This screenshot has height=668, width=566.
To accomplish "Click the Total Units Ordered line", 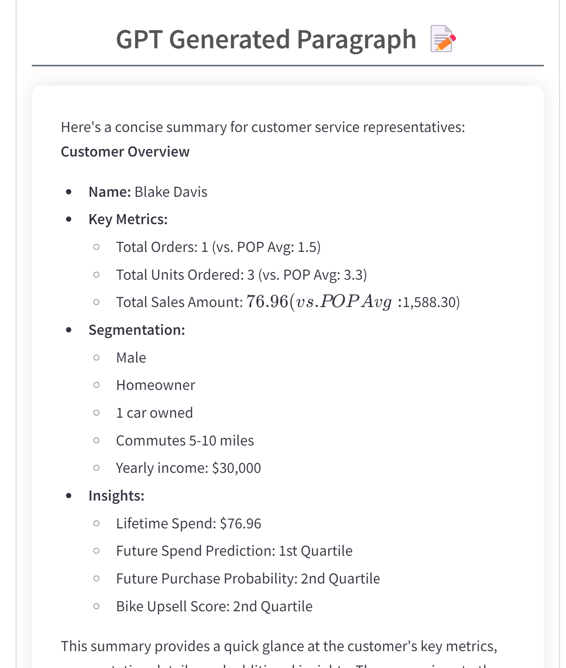I will (241, 275).
